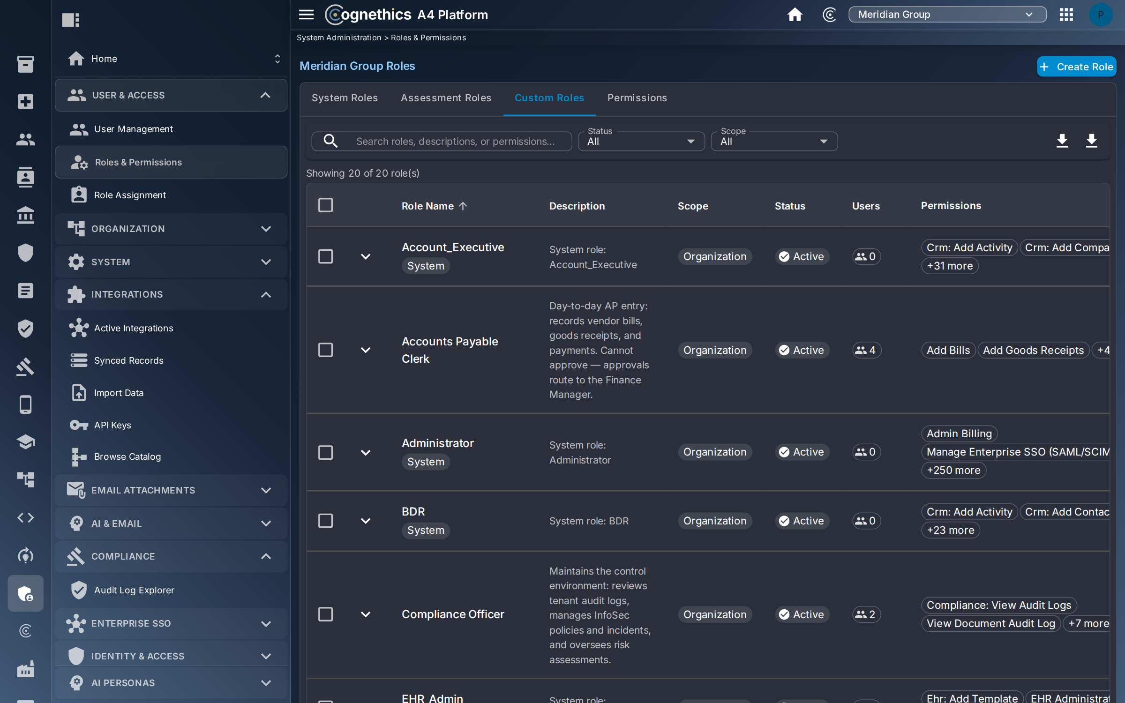Image resolution: width=1125 pixels, height=703 pixels.
Task: Tick the Compliance Officer row checkbox
Action: coord(325,614)
